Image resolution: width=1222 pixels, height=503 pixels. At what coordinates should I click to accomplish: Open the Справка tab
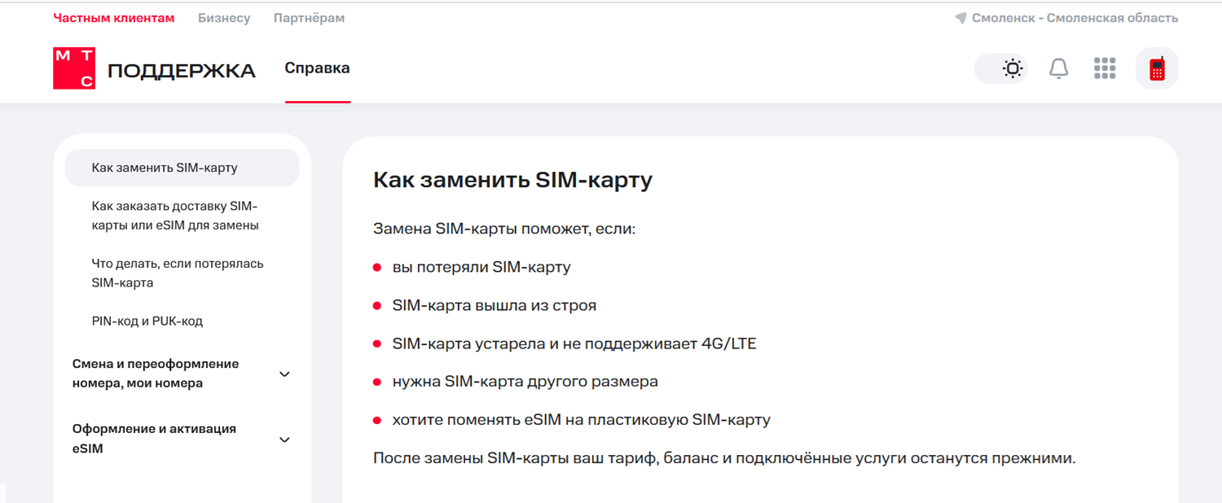pyautogui.click(x=318, y=68)
